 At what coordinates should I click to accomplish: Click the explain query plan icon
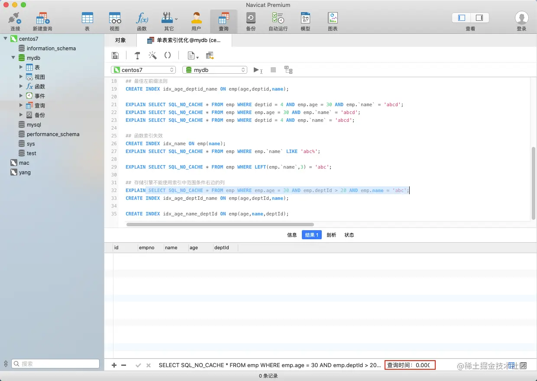[288, 70]
